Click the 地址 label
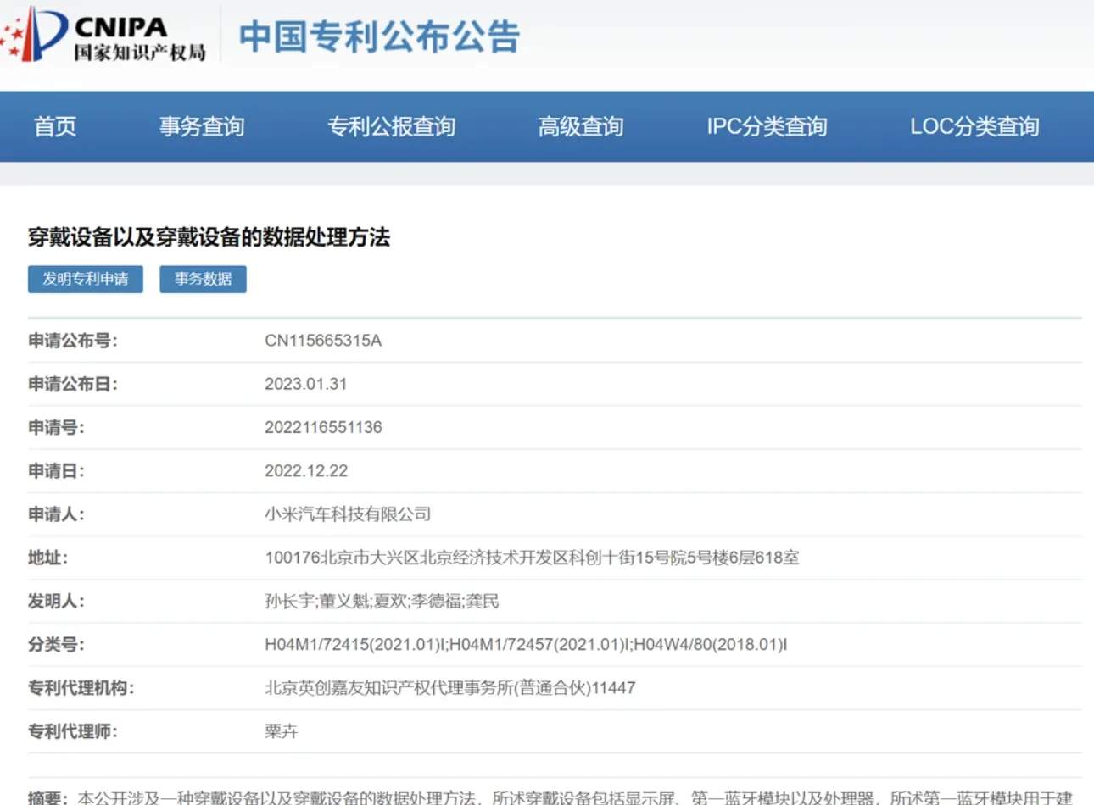1094x805 pixels. 47,558
